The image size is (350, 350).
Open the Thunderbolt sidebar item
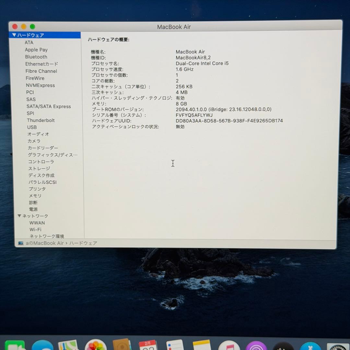41,120
